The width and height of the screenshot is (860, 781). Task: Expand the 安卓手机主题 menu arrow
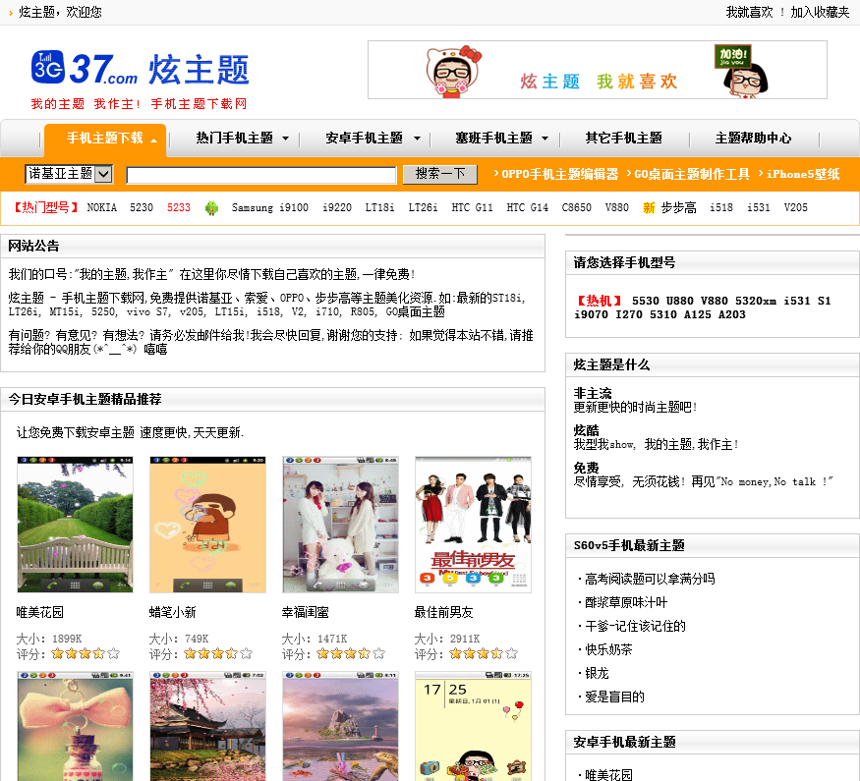pos(417,139)
